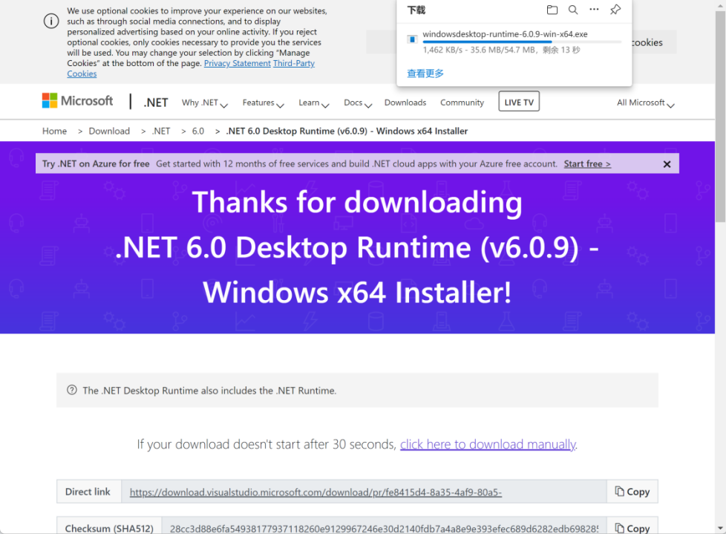Screen dimensions: 726x534
Task: Click here to download manually link
Action: [488, 444]
